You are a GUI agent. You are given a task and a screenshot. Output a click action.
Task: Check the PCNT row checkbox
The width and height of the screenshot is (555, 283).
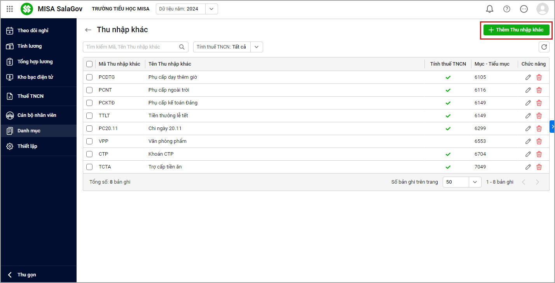pyautogui.click(x=89, y=90)
